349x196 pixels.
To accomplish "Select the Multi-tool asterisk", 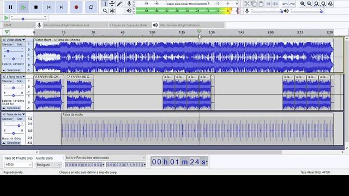I will coord(112,11).
